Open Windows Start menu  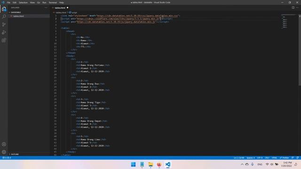point(133,164)
